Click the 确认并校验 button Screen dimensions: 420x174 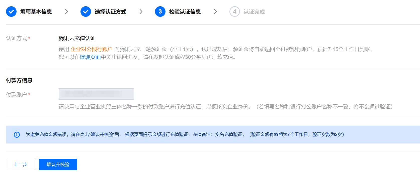point(58,164)
